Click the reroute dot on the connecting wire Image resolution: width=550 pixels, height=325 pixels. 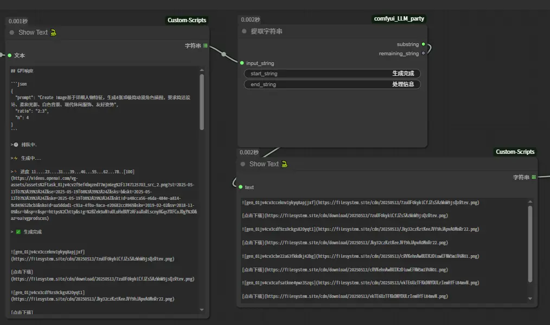[x=224, y=54]
